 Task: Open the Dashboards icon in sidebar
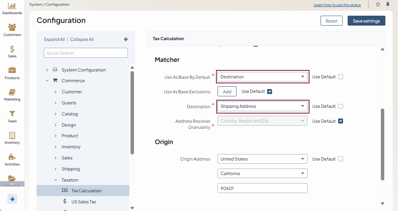coord(12,6)
